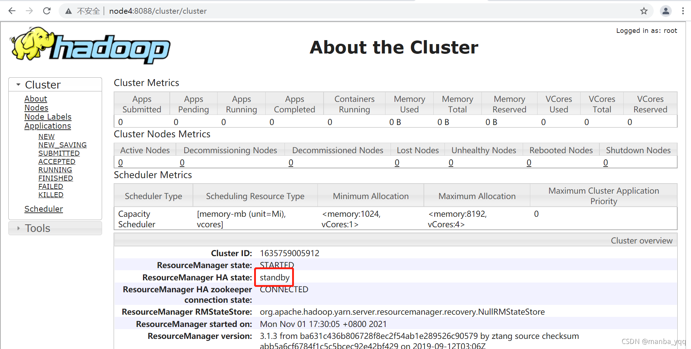This screenshot has height=349, width=691.
Task: Click the Apps Running column header
Action: click(x=241, y=104)
